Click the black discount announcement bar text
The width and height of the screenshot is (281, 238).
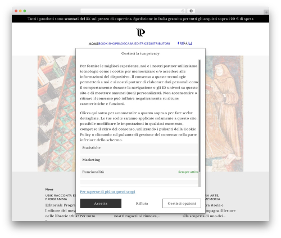tap(140, 19)
